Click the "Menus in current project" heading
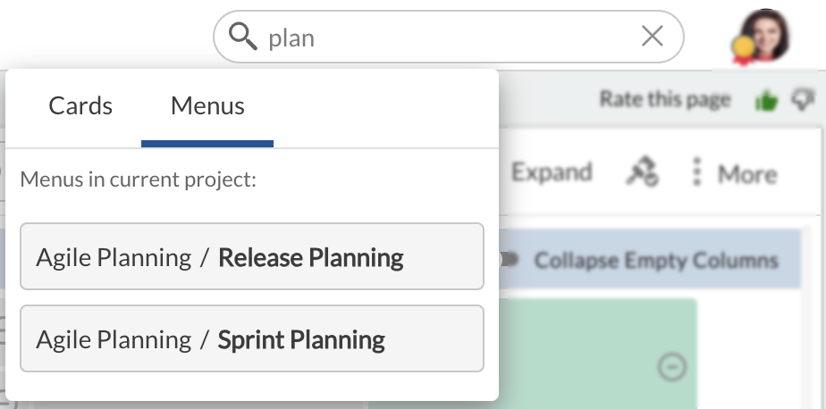Screen dimensions: 826x409 (x=139, y=179)
